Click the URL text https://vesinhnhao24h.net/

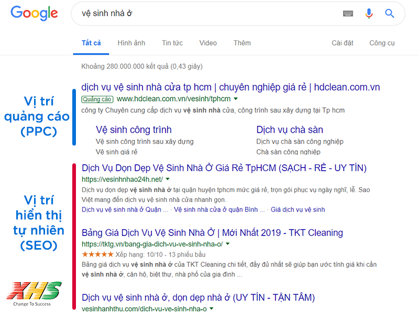(122, 180)
